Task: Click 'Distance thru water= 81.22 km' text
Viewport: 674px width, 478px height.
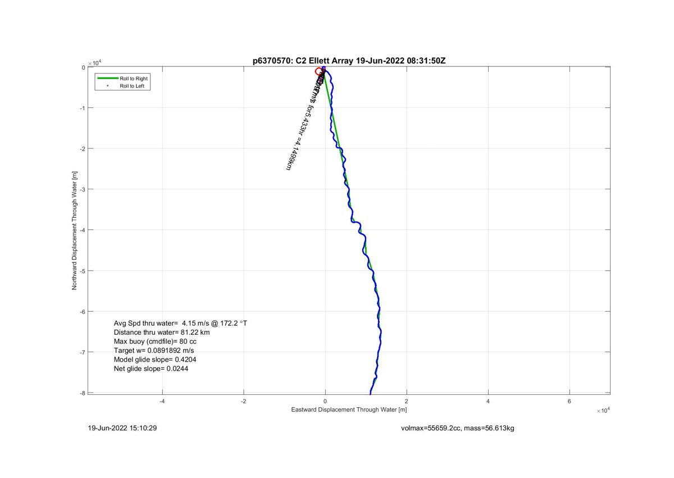Action: pyautogui.click(x=162, y=333)
